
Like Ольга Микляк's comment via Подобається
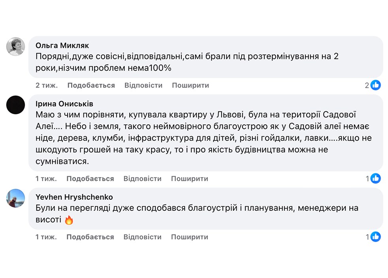point(91,85)
